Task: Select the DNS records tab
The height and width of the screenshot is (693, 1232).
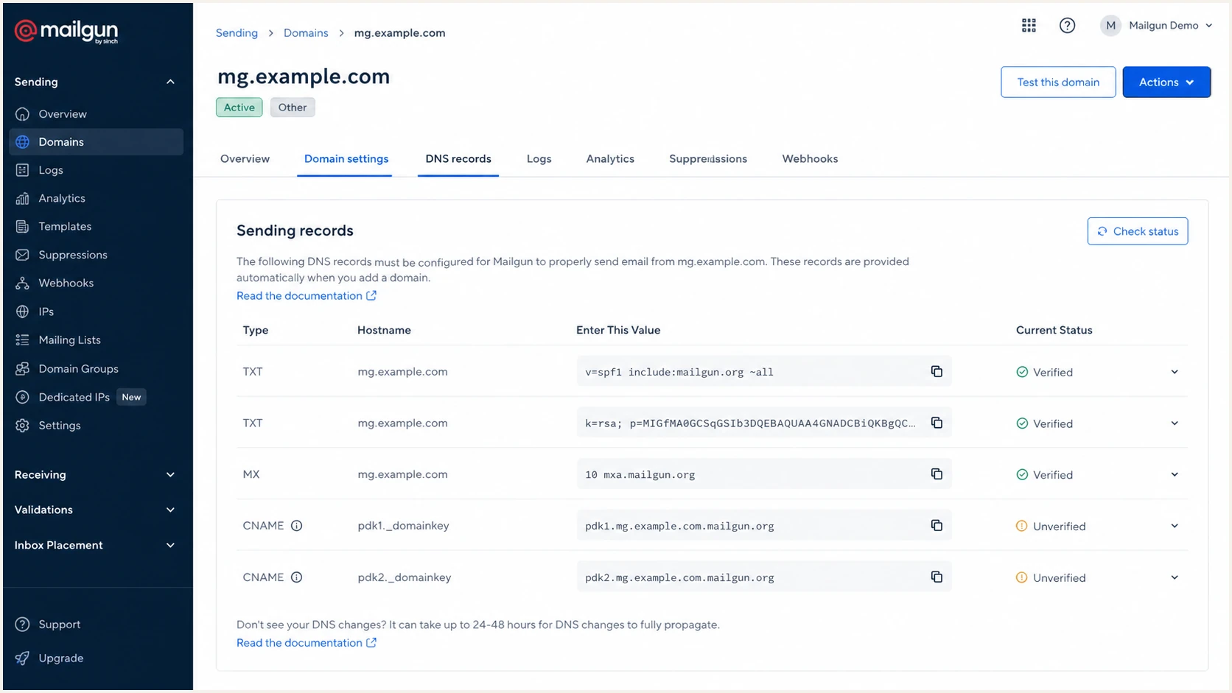Action: [458, 159]
